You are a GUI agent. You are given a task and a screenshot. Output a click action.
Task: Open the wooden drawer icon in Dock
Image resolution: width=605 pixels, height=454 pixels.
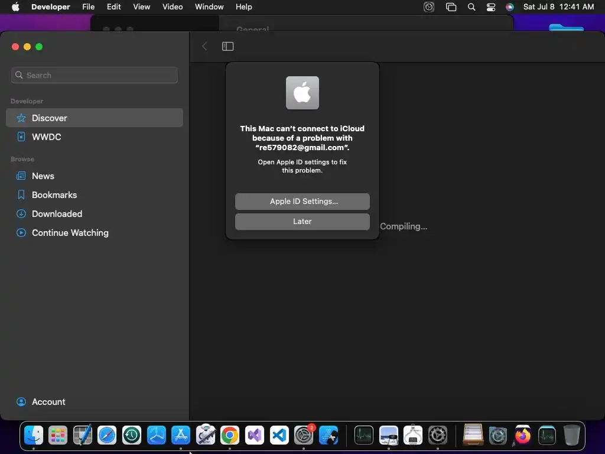[x=473, y=435]
